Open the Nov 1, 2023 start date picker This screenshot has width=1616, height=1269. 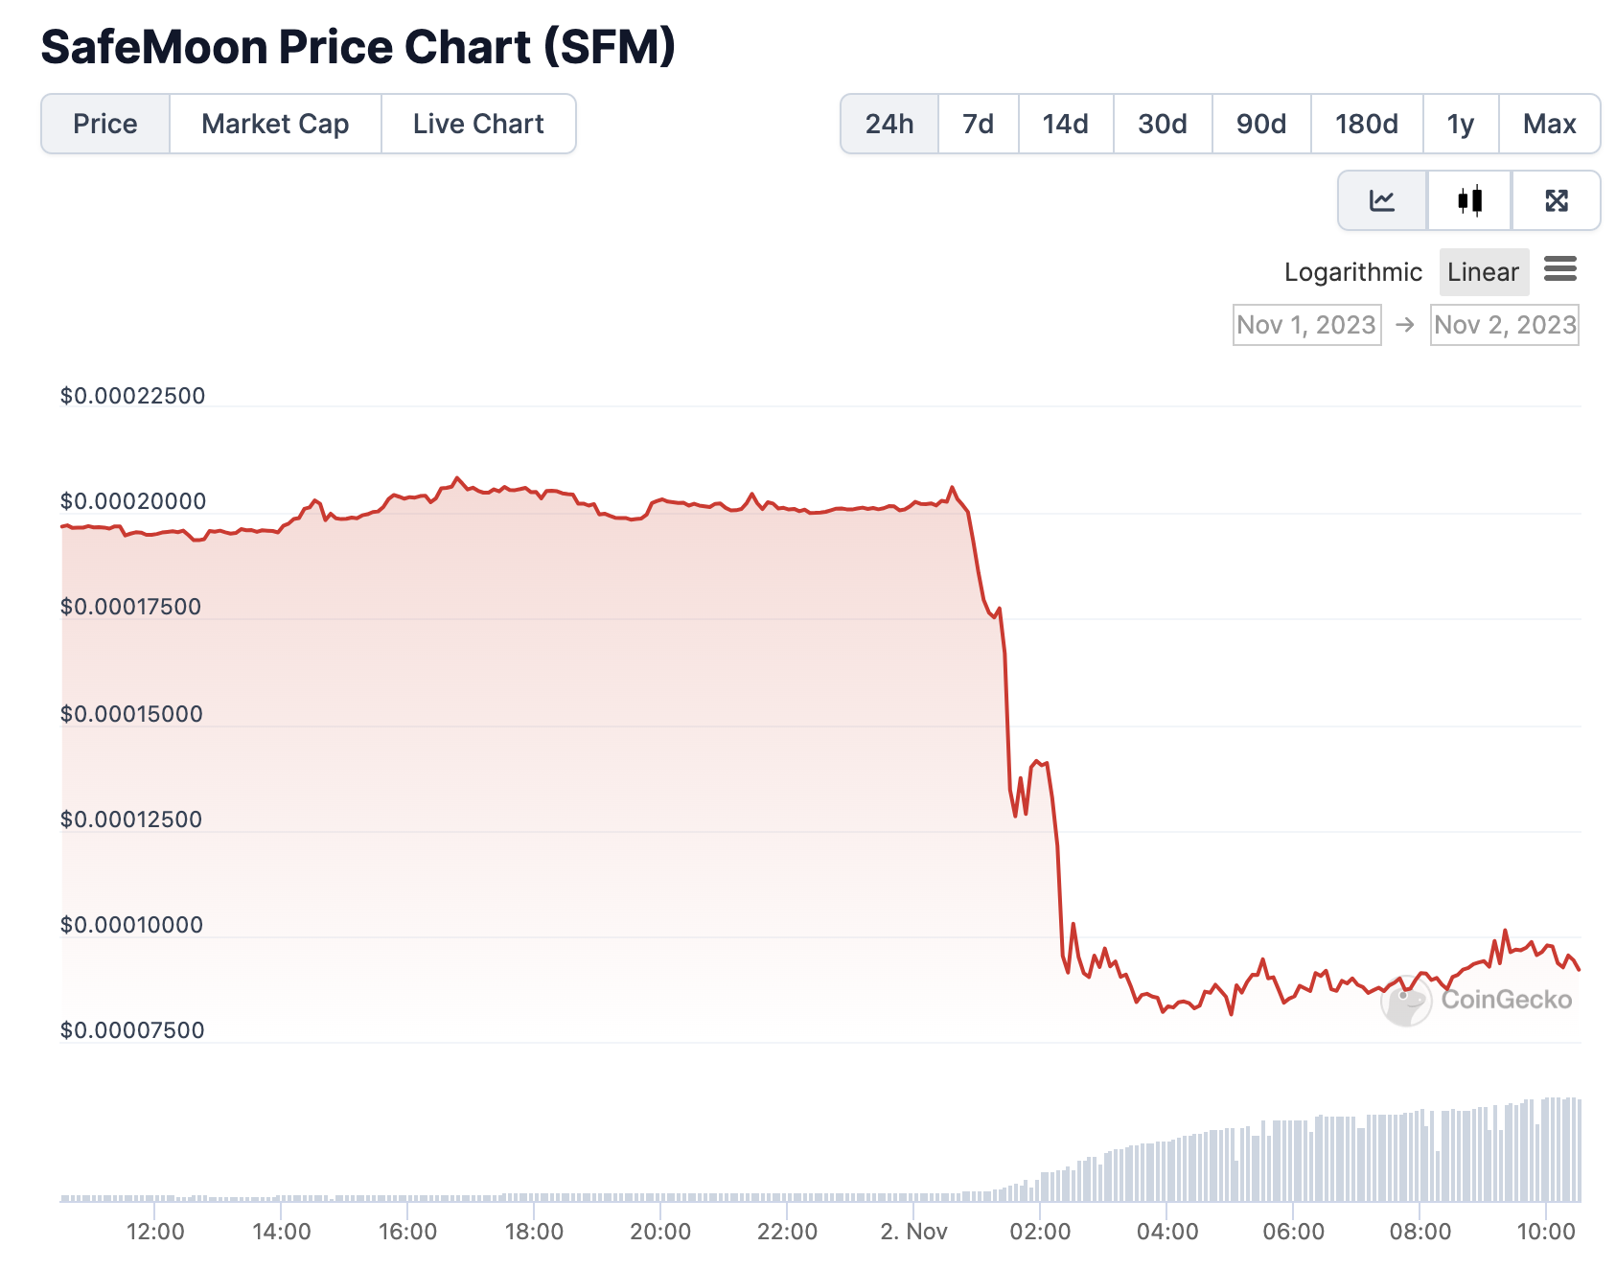[x=1306, y=325]
